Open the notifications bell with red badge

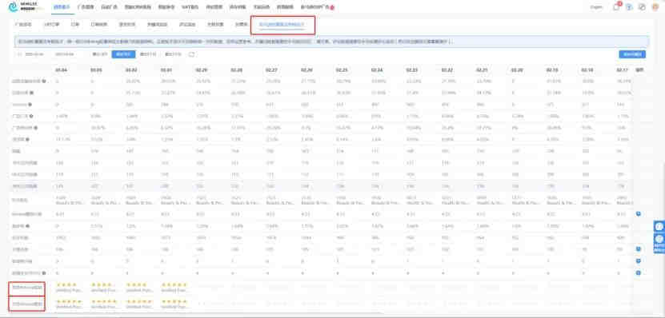pyautogui.click(x=616, y=6)
